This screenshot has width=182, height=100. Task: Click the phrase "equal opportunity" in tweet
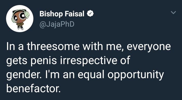121,75
